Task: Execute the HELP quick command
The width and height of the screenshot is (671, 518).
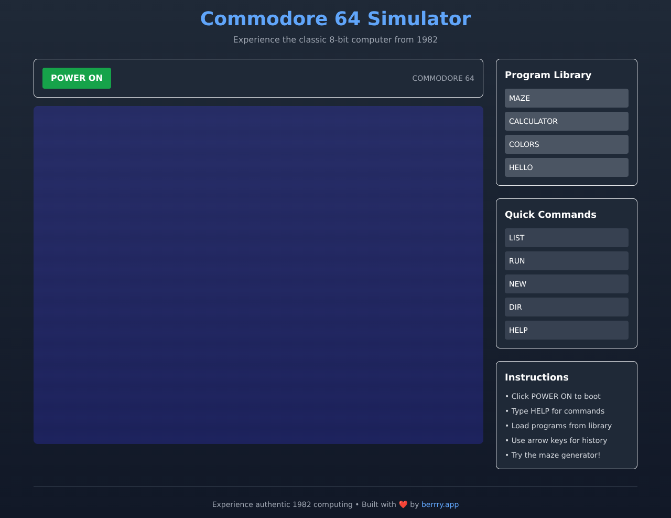Action: click(x=566, y=330)
